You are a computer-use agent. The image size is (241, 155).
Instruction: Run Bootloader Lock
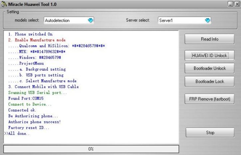pos(209,81)
